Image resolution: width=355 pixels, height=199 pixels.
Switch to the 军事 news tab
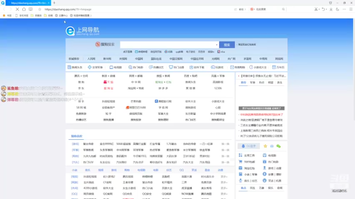point(252,83)
